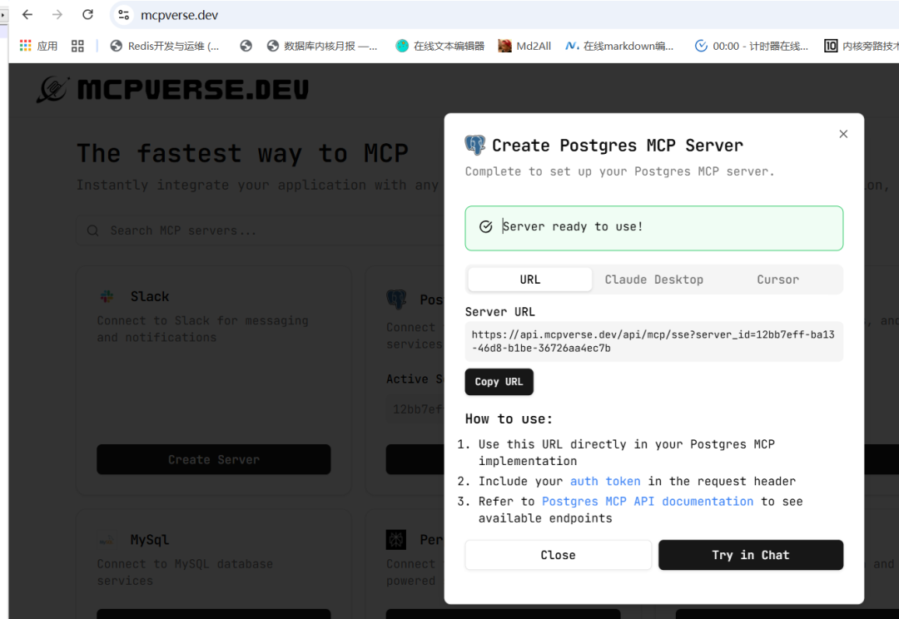Screen dimensions: 899x619
Task: Open the tab groups grid icon
Action: point(77,46)
